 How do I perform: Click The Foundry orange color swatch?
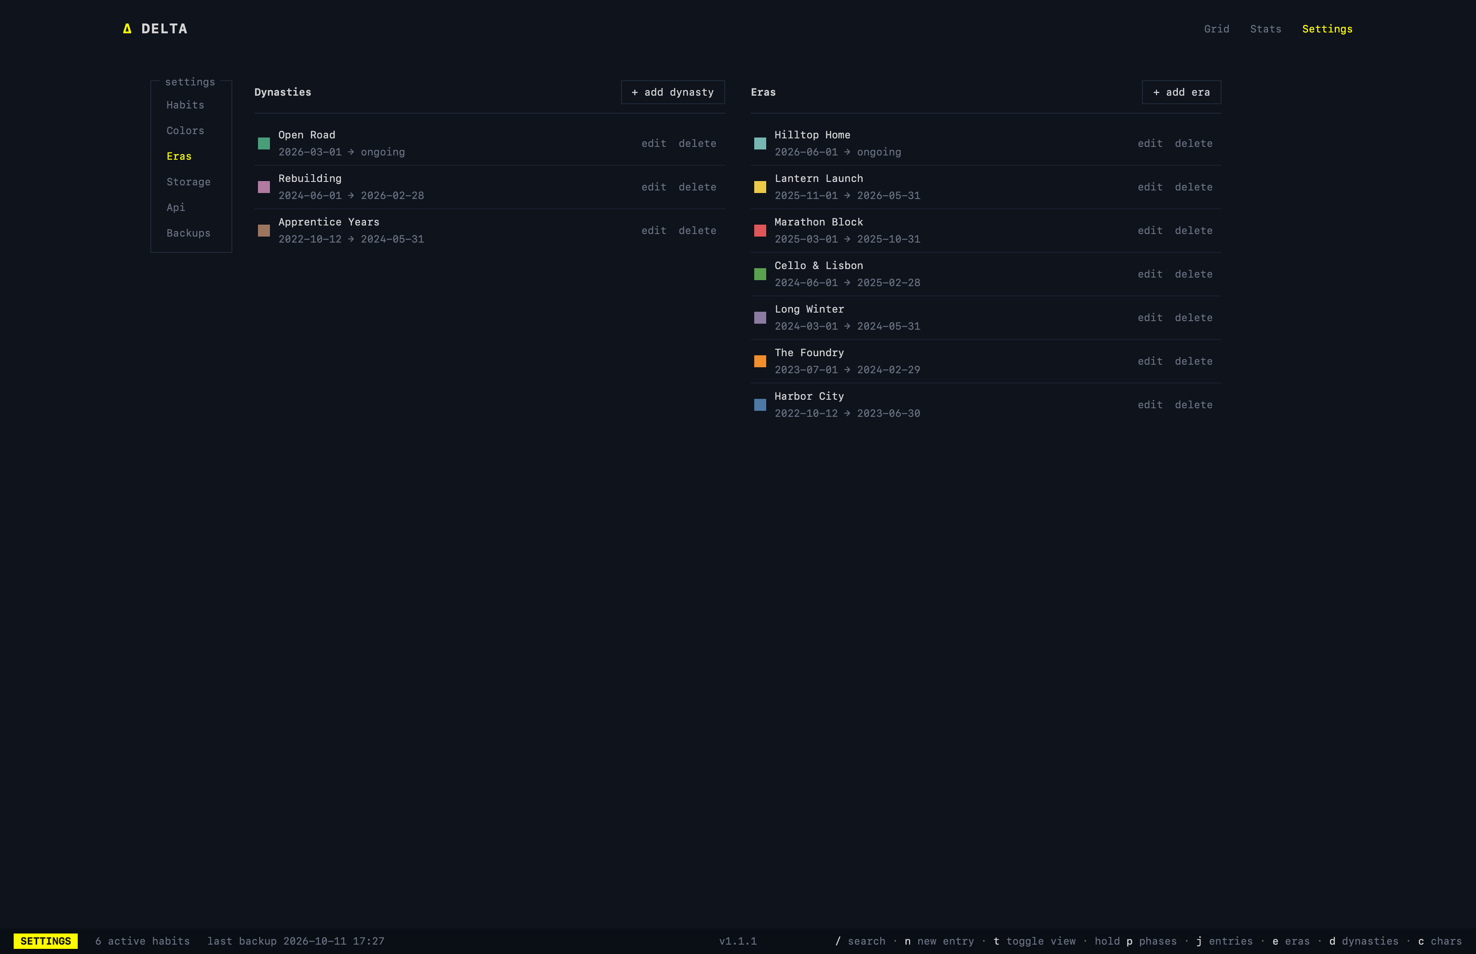760,361
